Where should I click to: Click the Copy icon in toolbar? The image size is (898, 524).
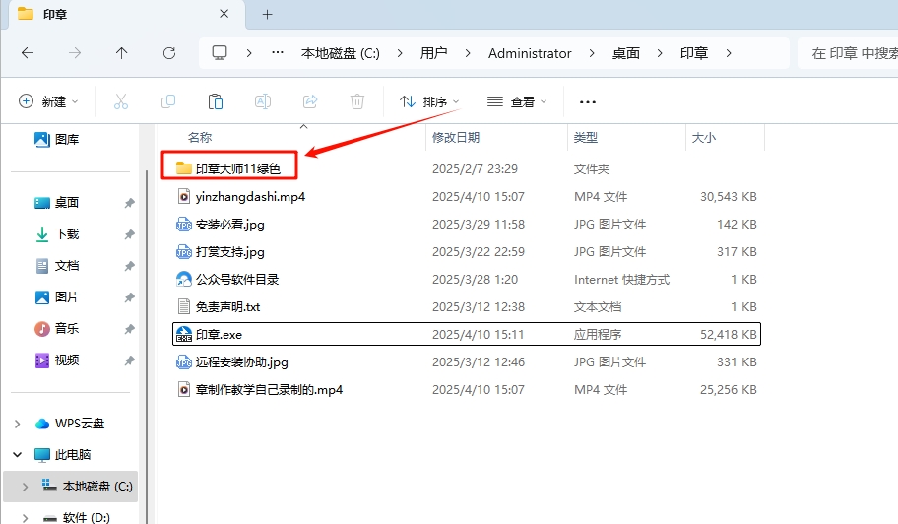168,101
